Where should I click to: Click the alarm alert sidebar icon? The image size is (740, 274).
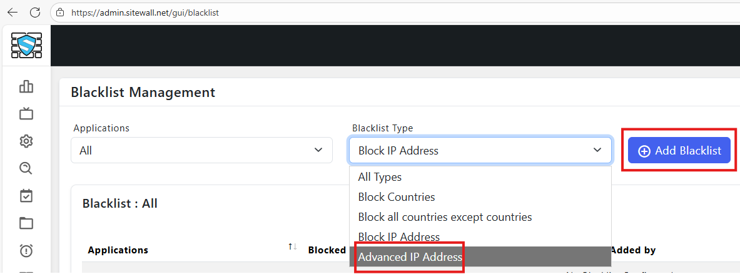point(26,251)
